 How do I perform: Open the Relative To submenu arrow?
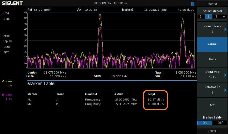pyautogui.click(x=225, y=90)
